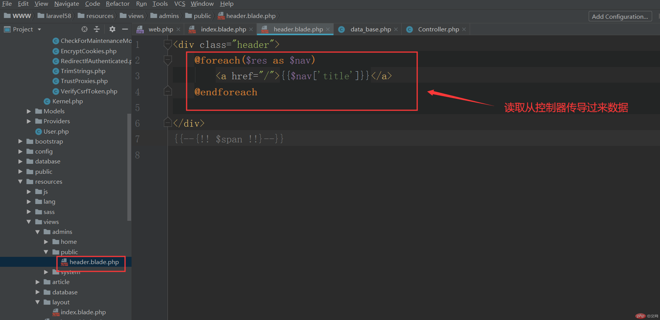Open the File menu

pos(7,4)
